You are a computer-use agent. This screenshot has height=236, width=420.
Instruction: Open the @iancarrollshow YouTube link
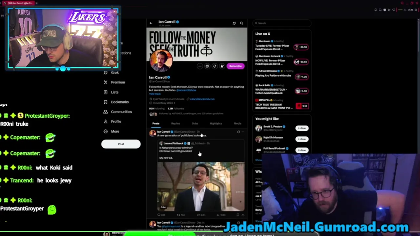(186, 90)
